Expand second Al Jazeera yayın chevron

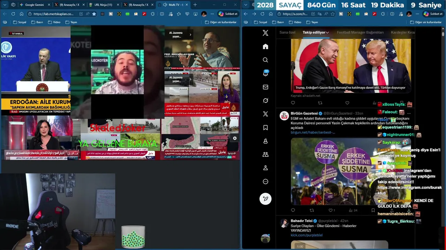(190, 79)
